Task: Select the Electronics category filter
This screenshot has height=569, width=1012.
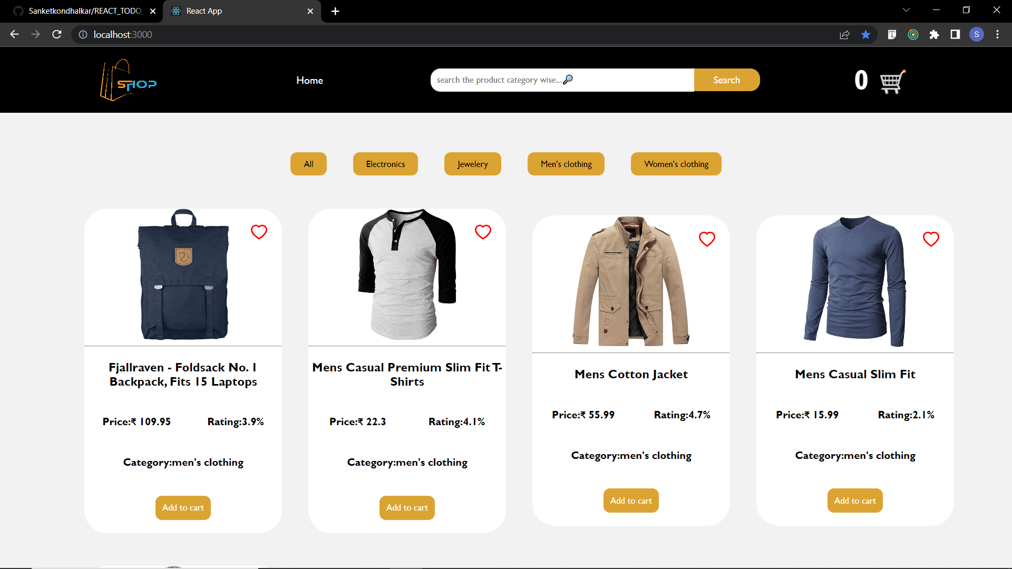Action: pos(385,164)
